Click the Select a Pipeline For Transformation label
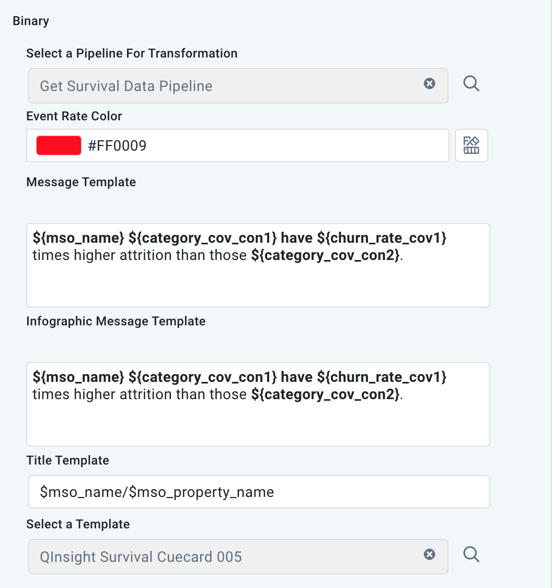Screen dimensions: 552x588 tap(132, 53)
